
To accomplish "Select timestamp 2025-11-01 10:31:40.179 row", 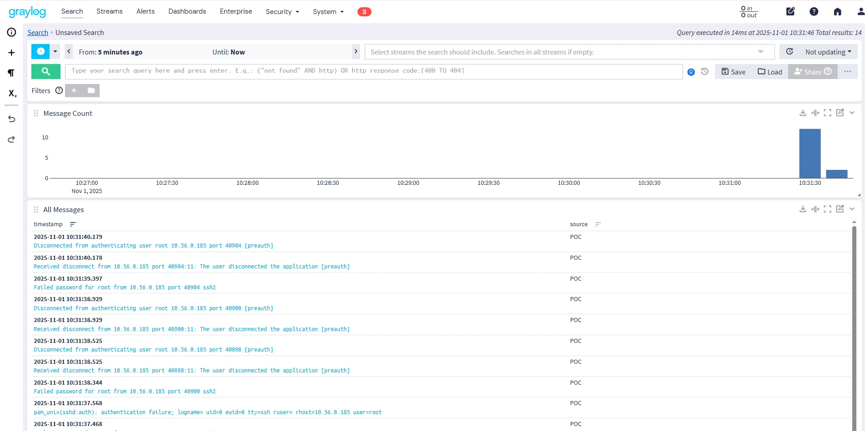I will 68,237.
